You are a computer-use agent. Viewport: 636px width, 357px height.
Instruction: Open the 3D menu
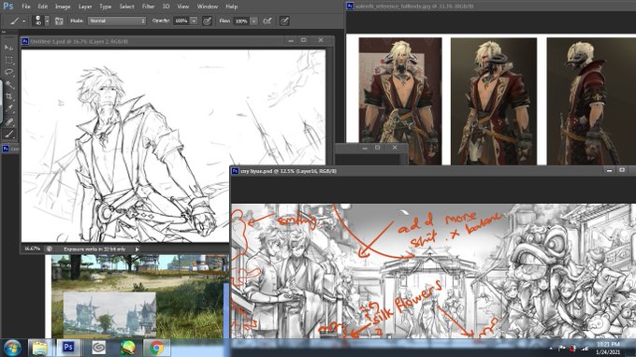[x=166, y=7]
